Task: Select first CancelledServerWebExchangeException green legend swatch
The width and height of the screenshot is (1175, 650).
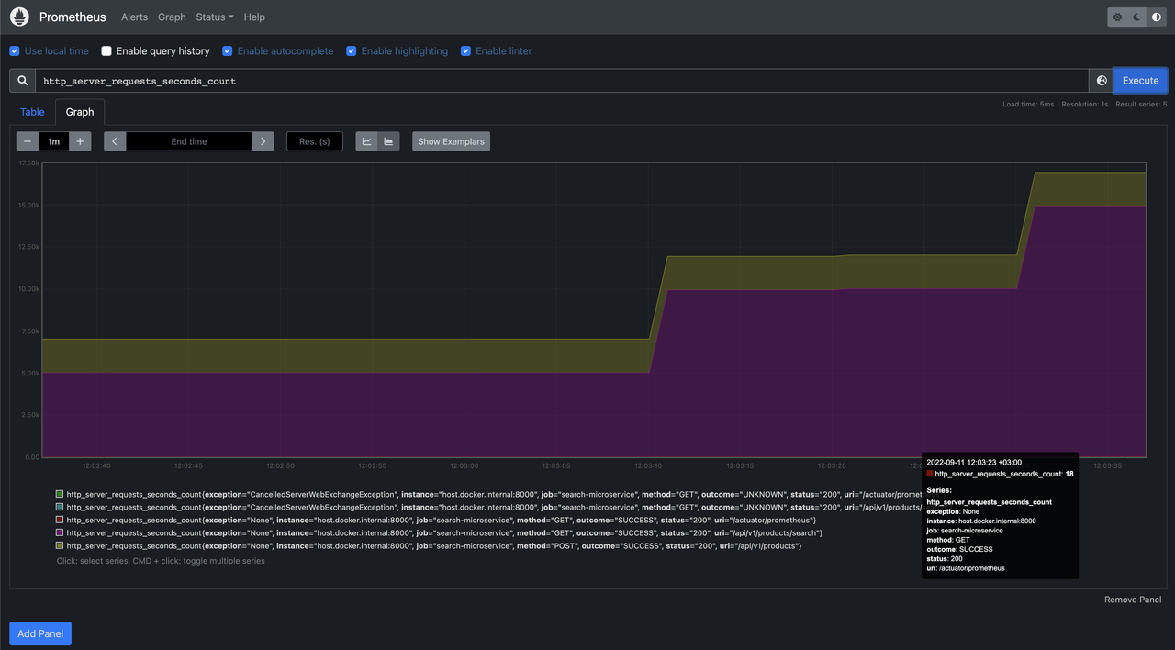Action: tap(60, 494)
